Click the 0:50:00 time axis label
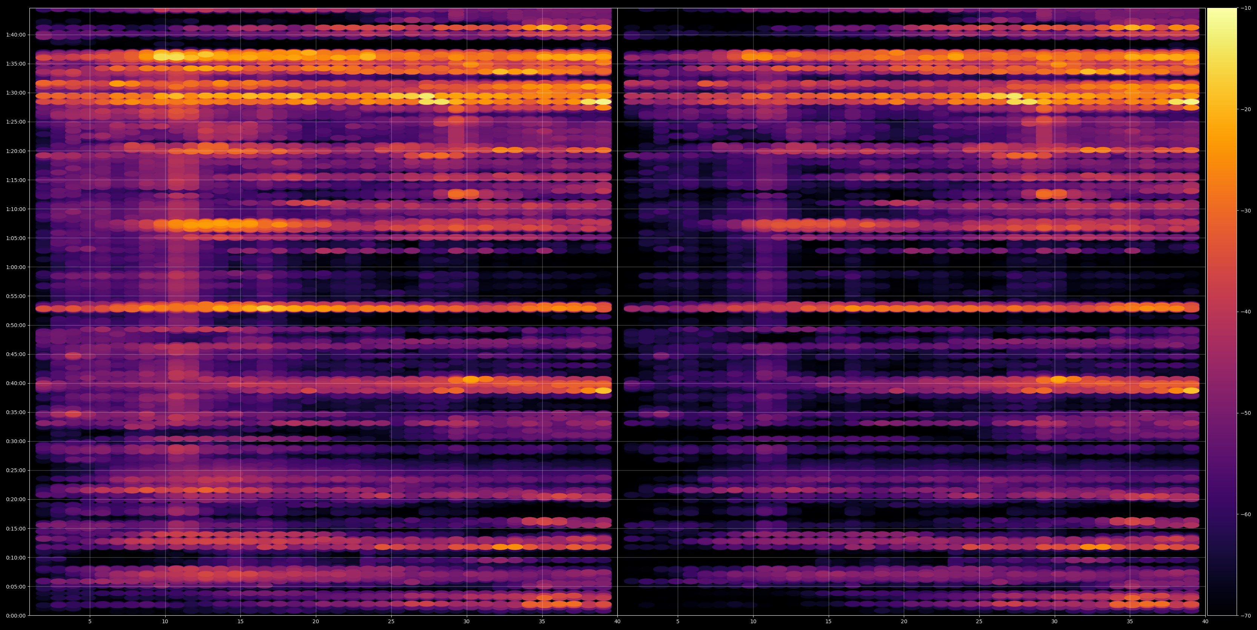1257x630 pixels. [x=16, y=325]
